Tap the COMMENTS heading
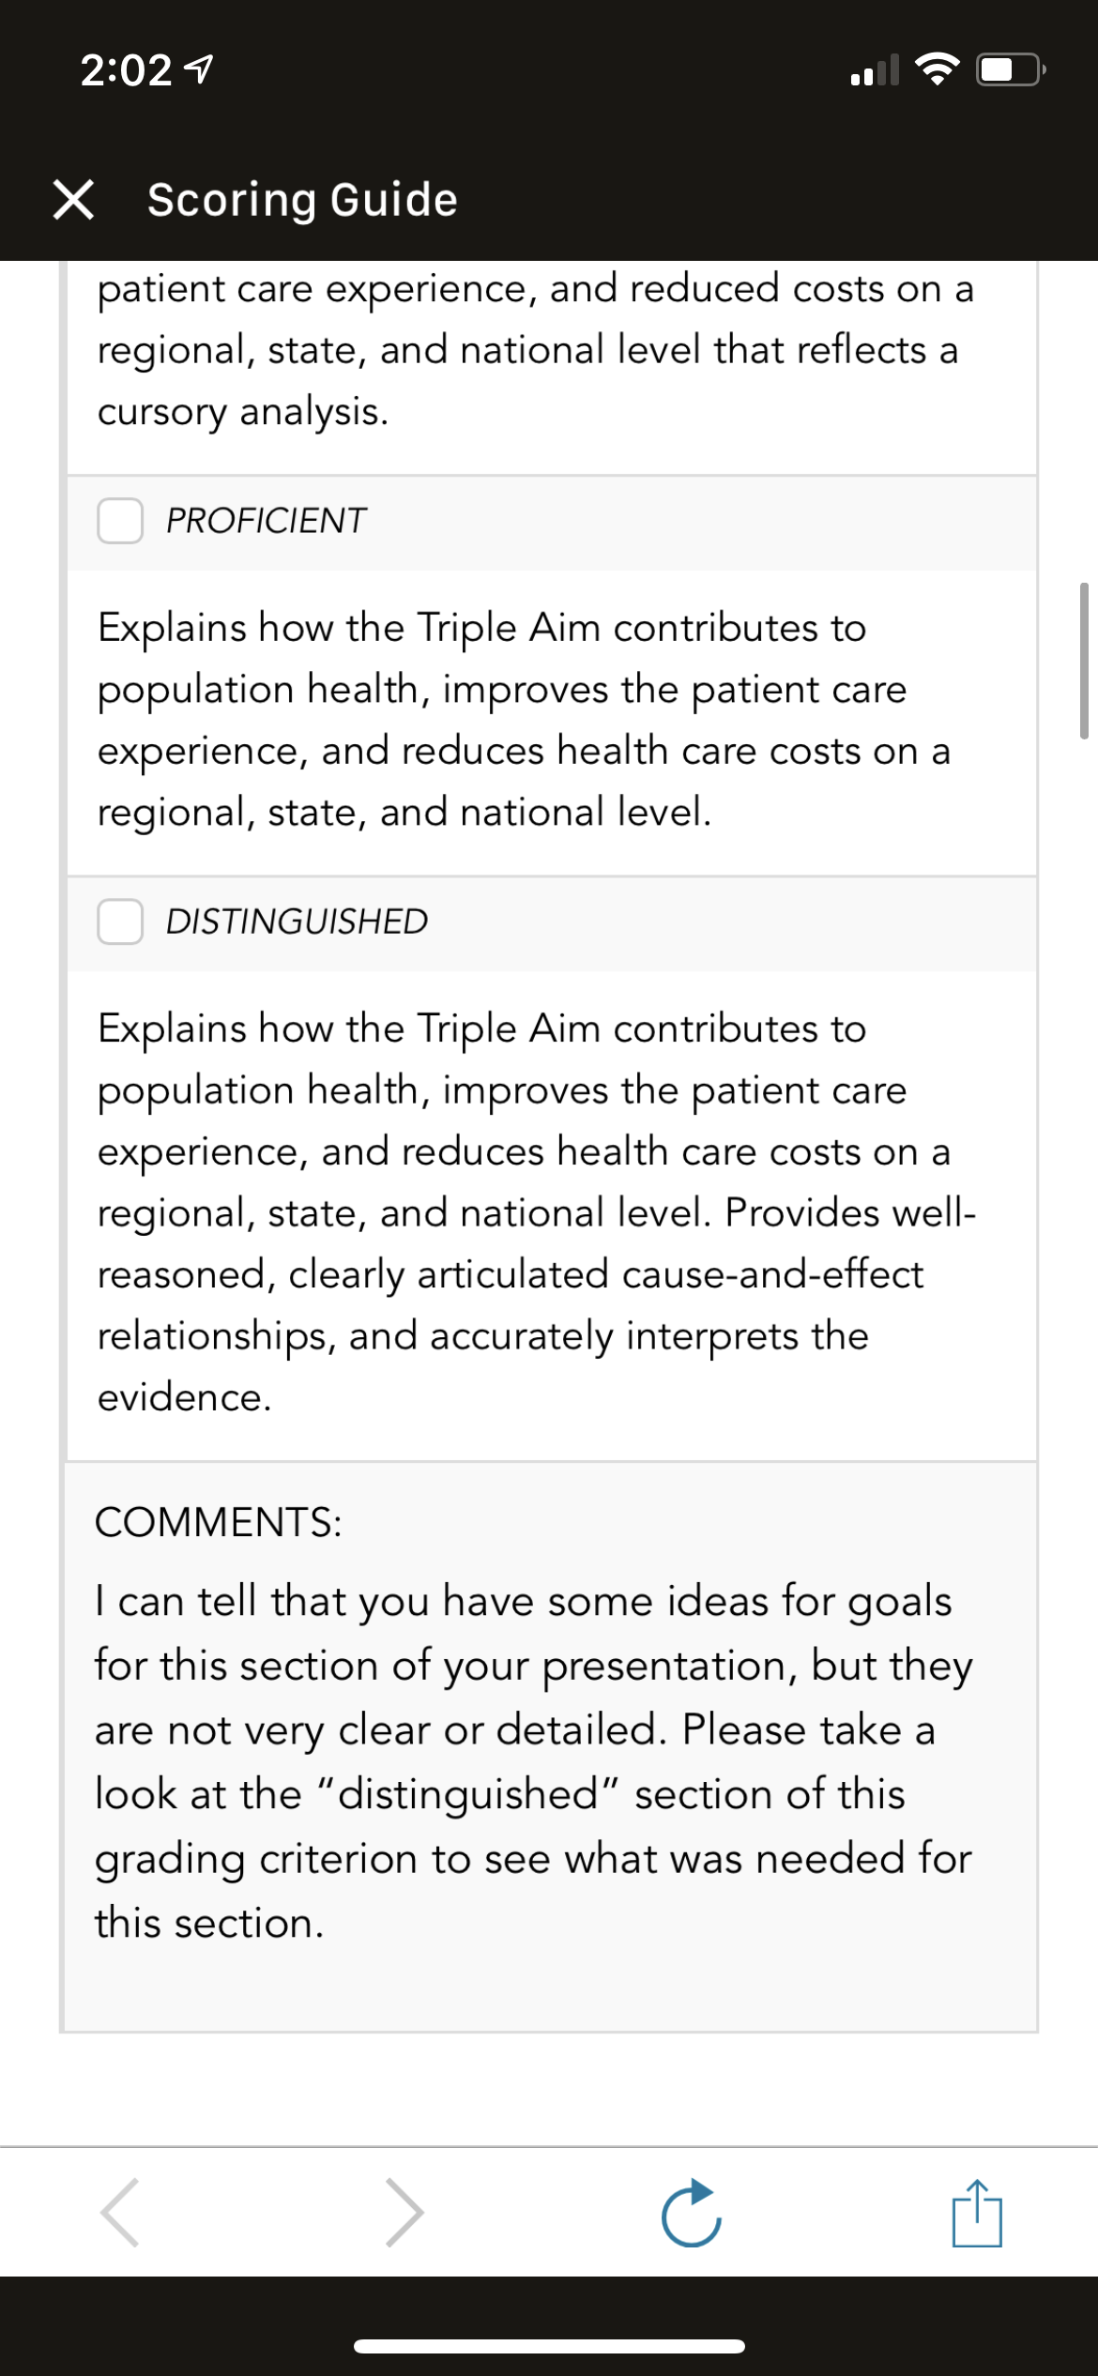 (x=218, y=1522)
